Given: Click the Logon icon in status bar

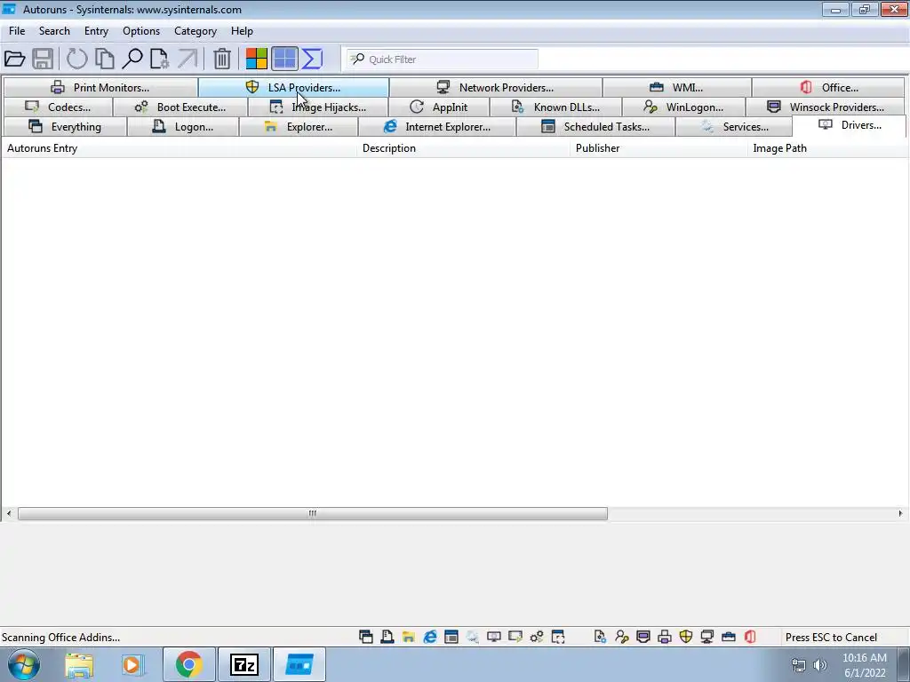Looking at the screenshot, I should click(x=387, y=638).
